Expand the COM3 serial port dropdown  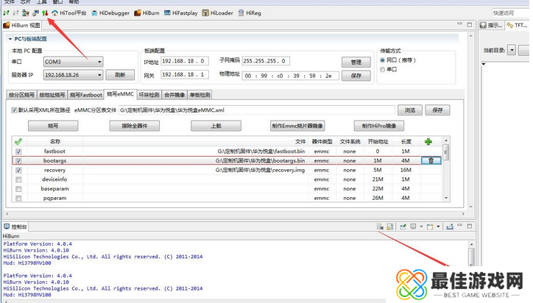[x=99, y=62]
